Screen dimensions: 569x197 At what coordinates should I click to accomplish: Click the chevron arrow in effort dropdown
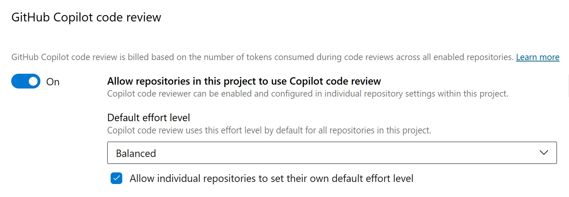pyautogui.click(x=544, y=153)
